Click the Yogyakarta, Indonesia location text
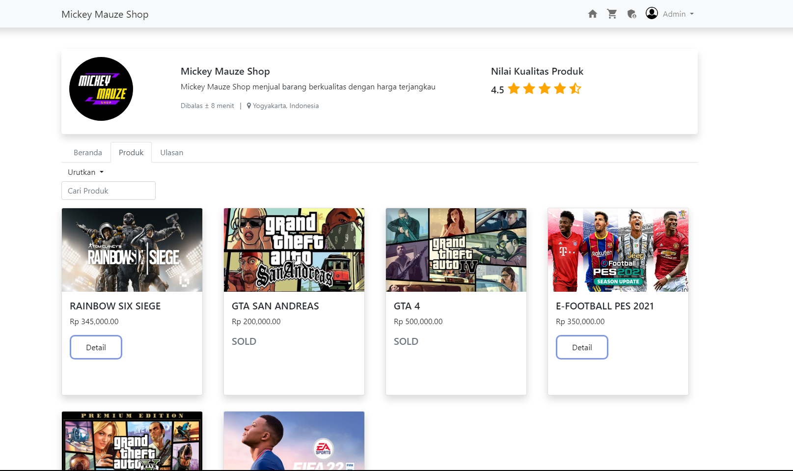Screen dimensions: 793x471 [x=286, y=106]
